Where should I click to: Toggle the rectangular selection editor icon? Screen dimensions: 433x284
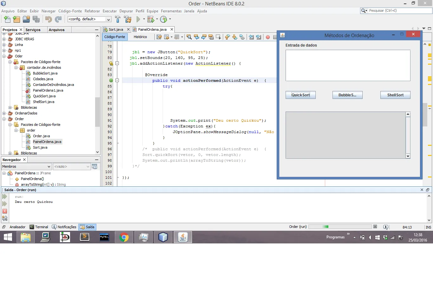click(218, 37)
